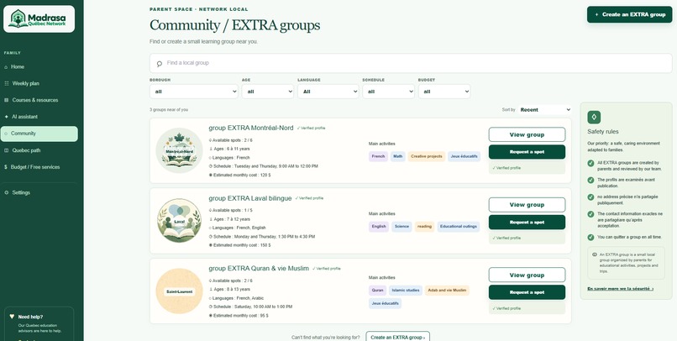The image size is (677, 341).
Task: Click the Adab and vie Muslim tag
Action: coord(447,291)
